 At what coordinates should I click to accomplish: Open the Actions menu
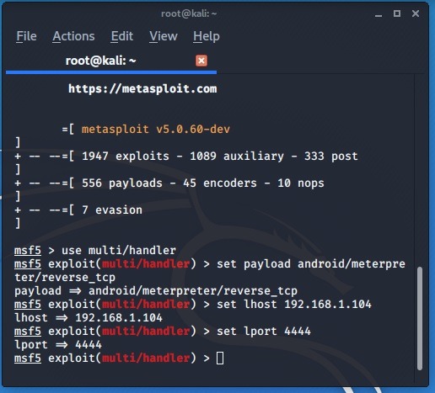tap(73, 36)
